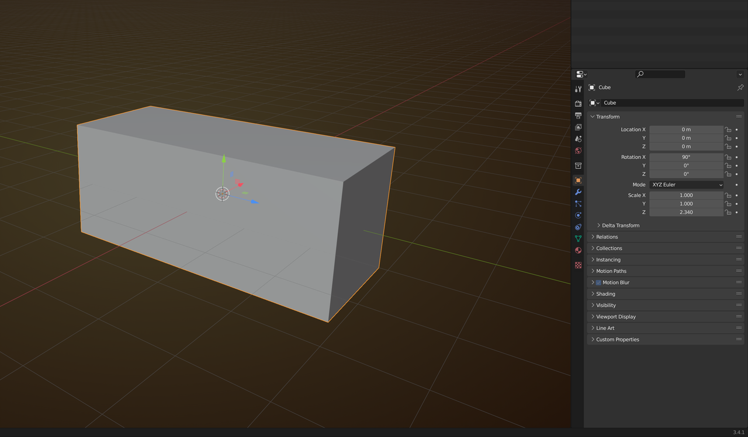Open the Object Constraints tab
Image resolution: width=748 pixels, height=437 pixels.
coord(578,227)
